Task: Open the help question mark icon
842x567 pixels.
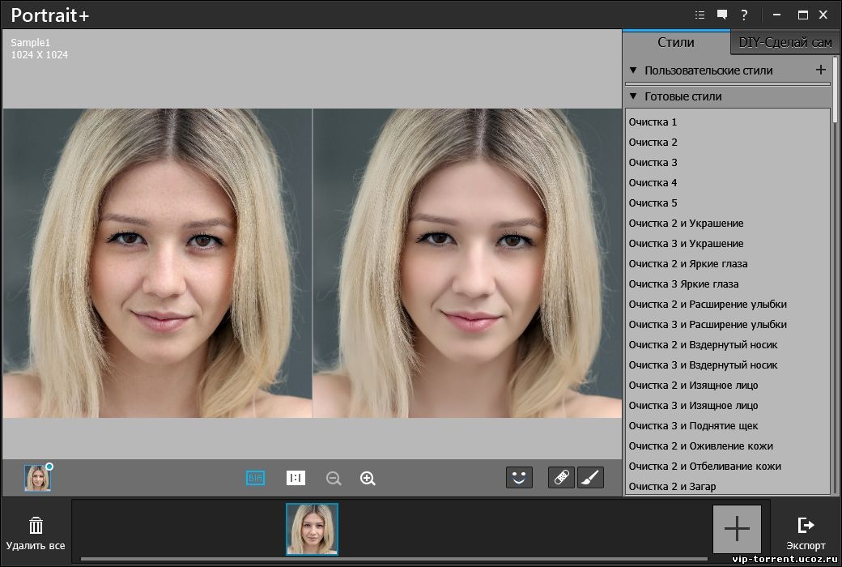Action: 744,15
